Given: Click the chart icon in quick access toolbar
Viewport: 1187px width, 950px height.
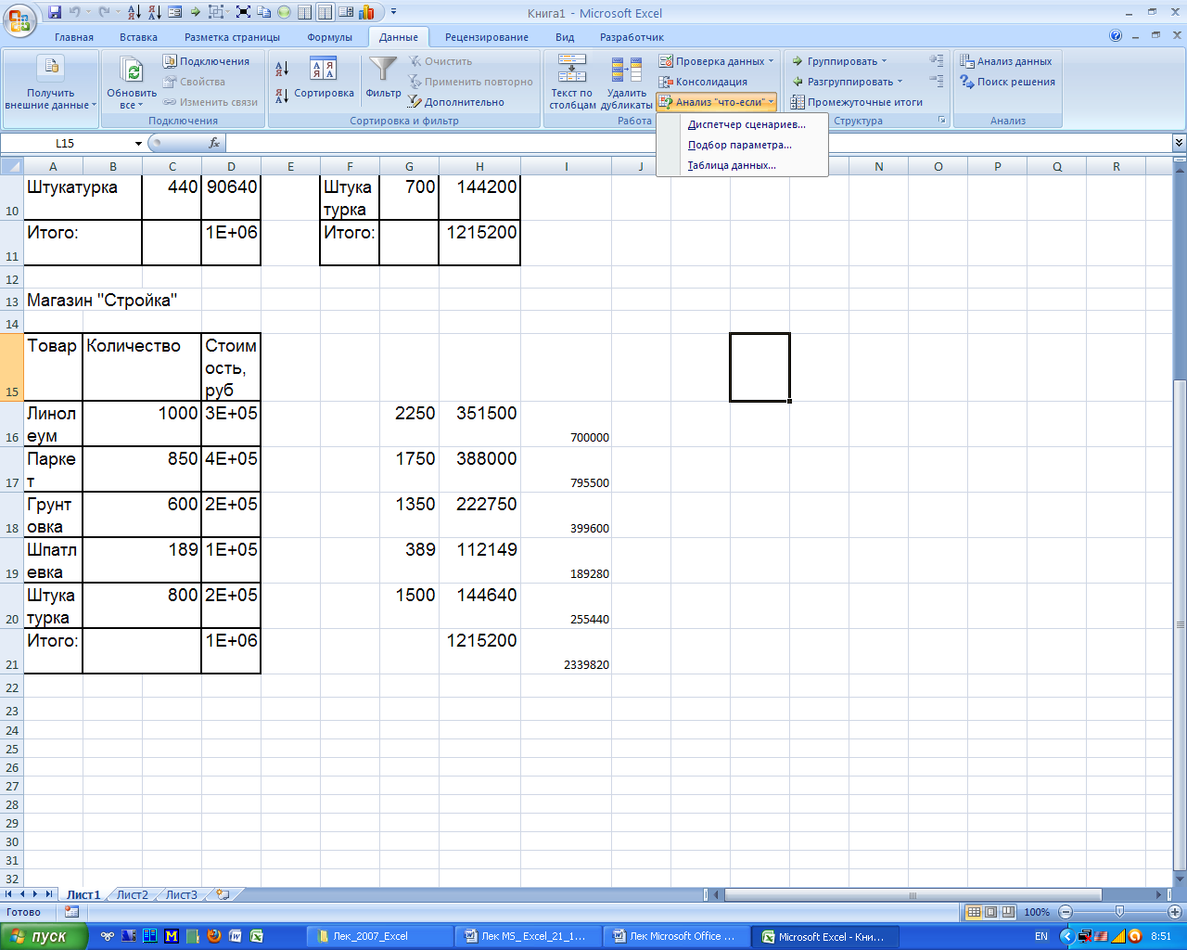Looking at the screenshot, I should point(366,12).
